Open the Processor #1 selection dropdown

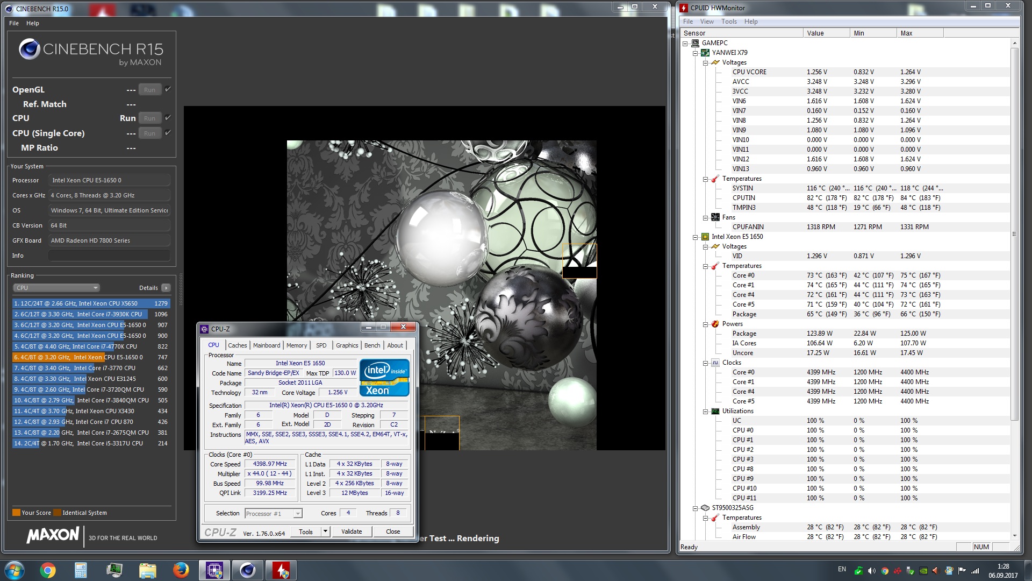click(273, 514)
